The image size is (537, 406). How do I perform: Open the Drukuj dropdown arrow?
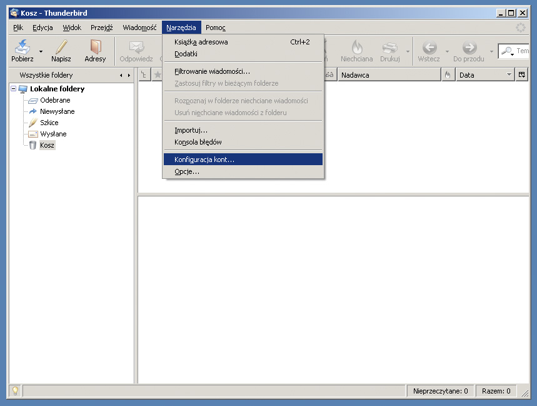(x=408, y=51)
